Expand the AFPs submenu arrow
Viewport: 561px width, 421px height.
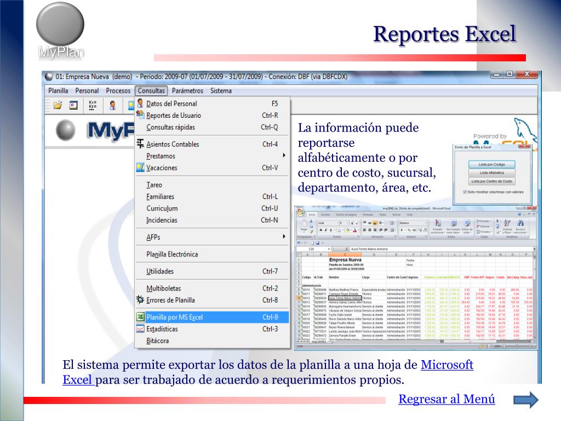click(284, 236)
